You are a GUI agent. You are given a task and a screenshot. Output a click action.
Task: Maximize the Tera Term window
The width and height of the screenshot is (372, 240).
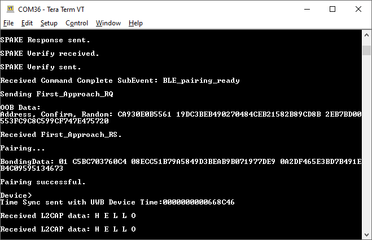click(332, 8)
